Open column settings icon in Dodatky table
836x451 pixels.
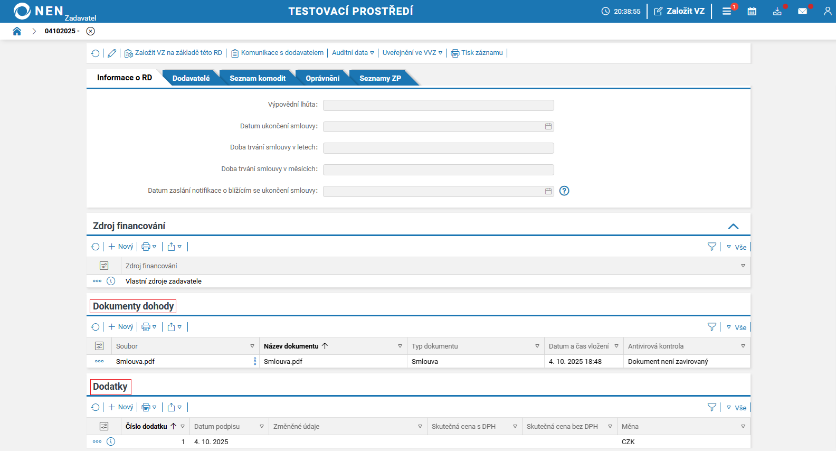click(104, 426)
